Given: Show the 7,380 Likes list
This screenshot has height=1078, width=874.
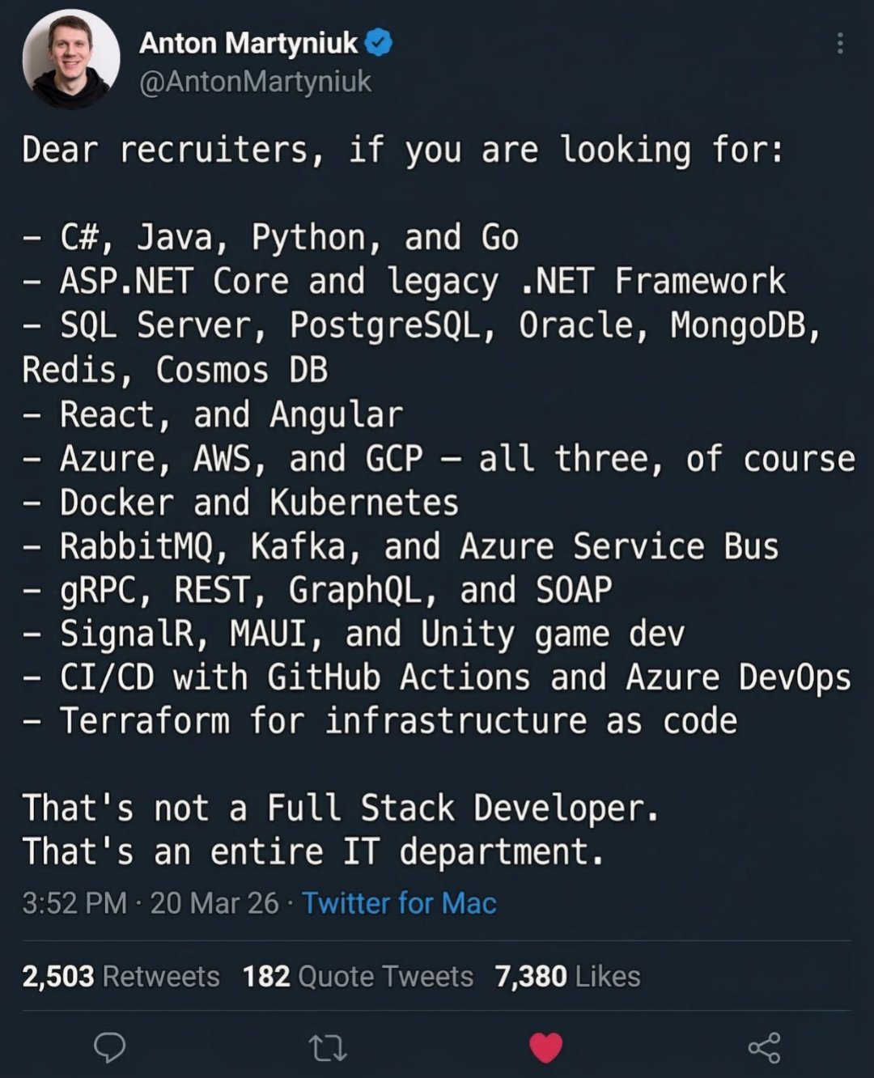Looking at the screenshot, I should 567,976.
